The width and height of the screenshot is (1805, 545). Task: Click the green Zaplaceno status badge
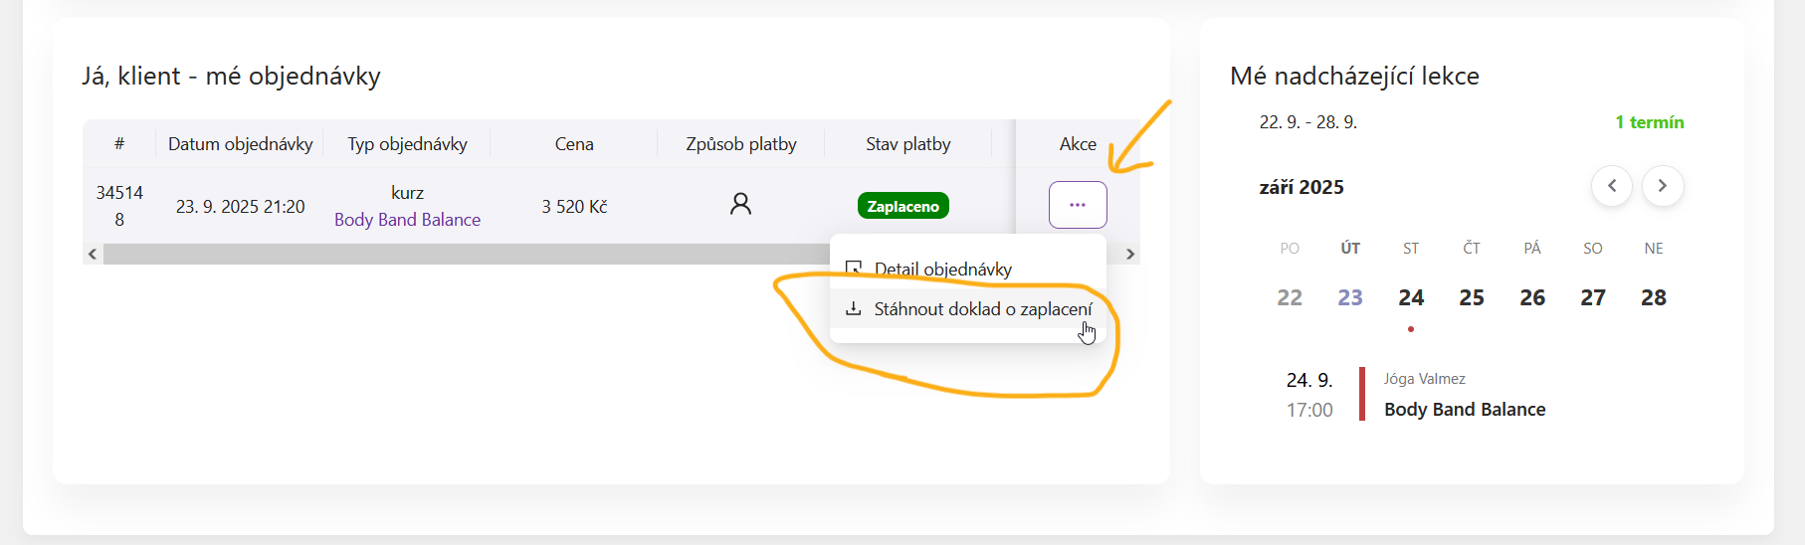tap(902, 206)
